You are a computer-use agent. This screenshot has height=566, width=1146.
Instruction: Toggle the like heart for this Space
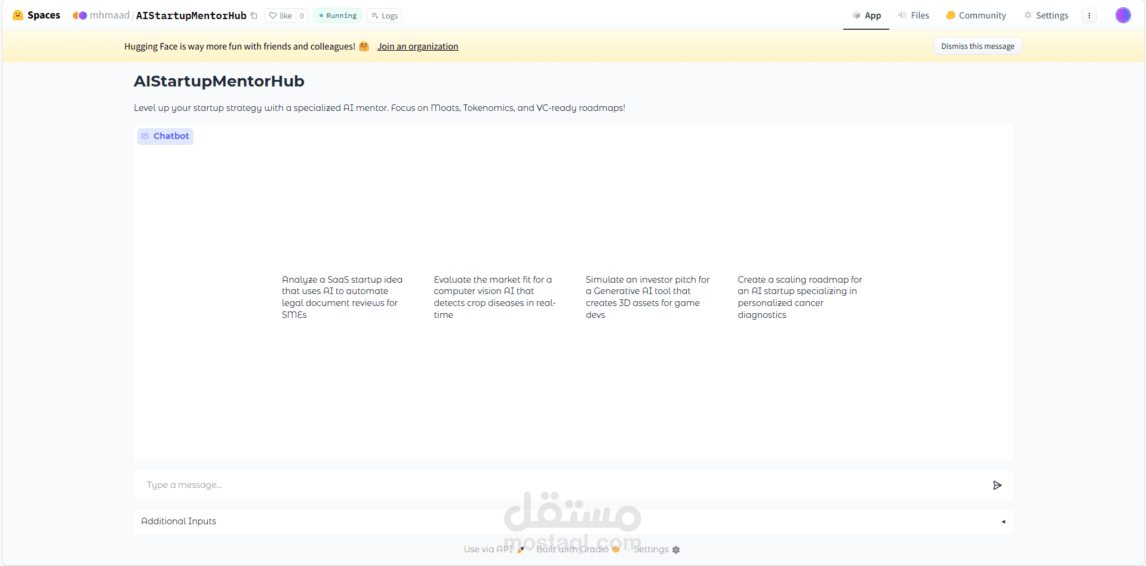(274, 16)
